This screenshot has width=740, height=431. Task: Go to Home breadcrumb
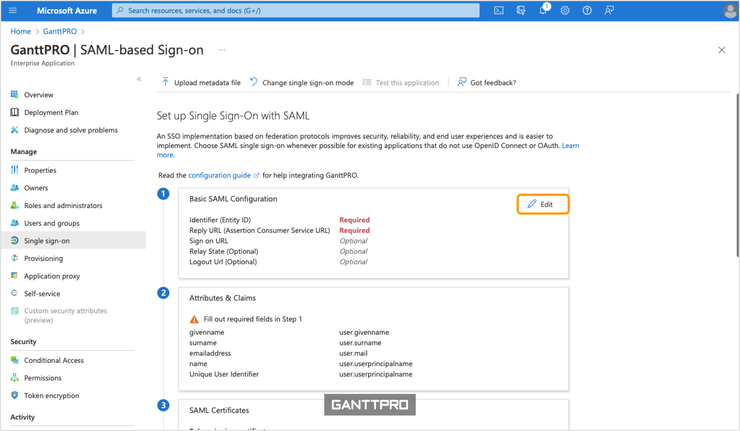[x=21, y=31]
